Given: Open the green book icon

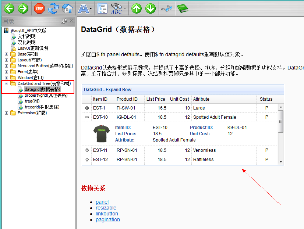Looking at the screenshot, I should (x=183, y=8).
